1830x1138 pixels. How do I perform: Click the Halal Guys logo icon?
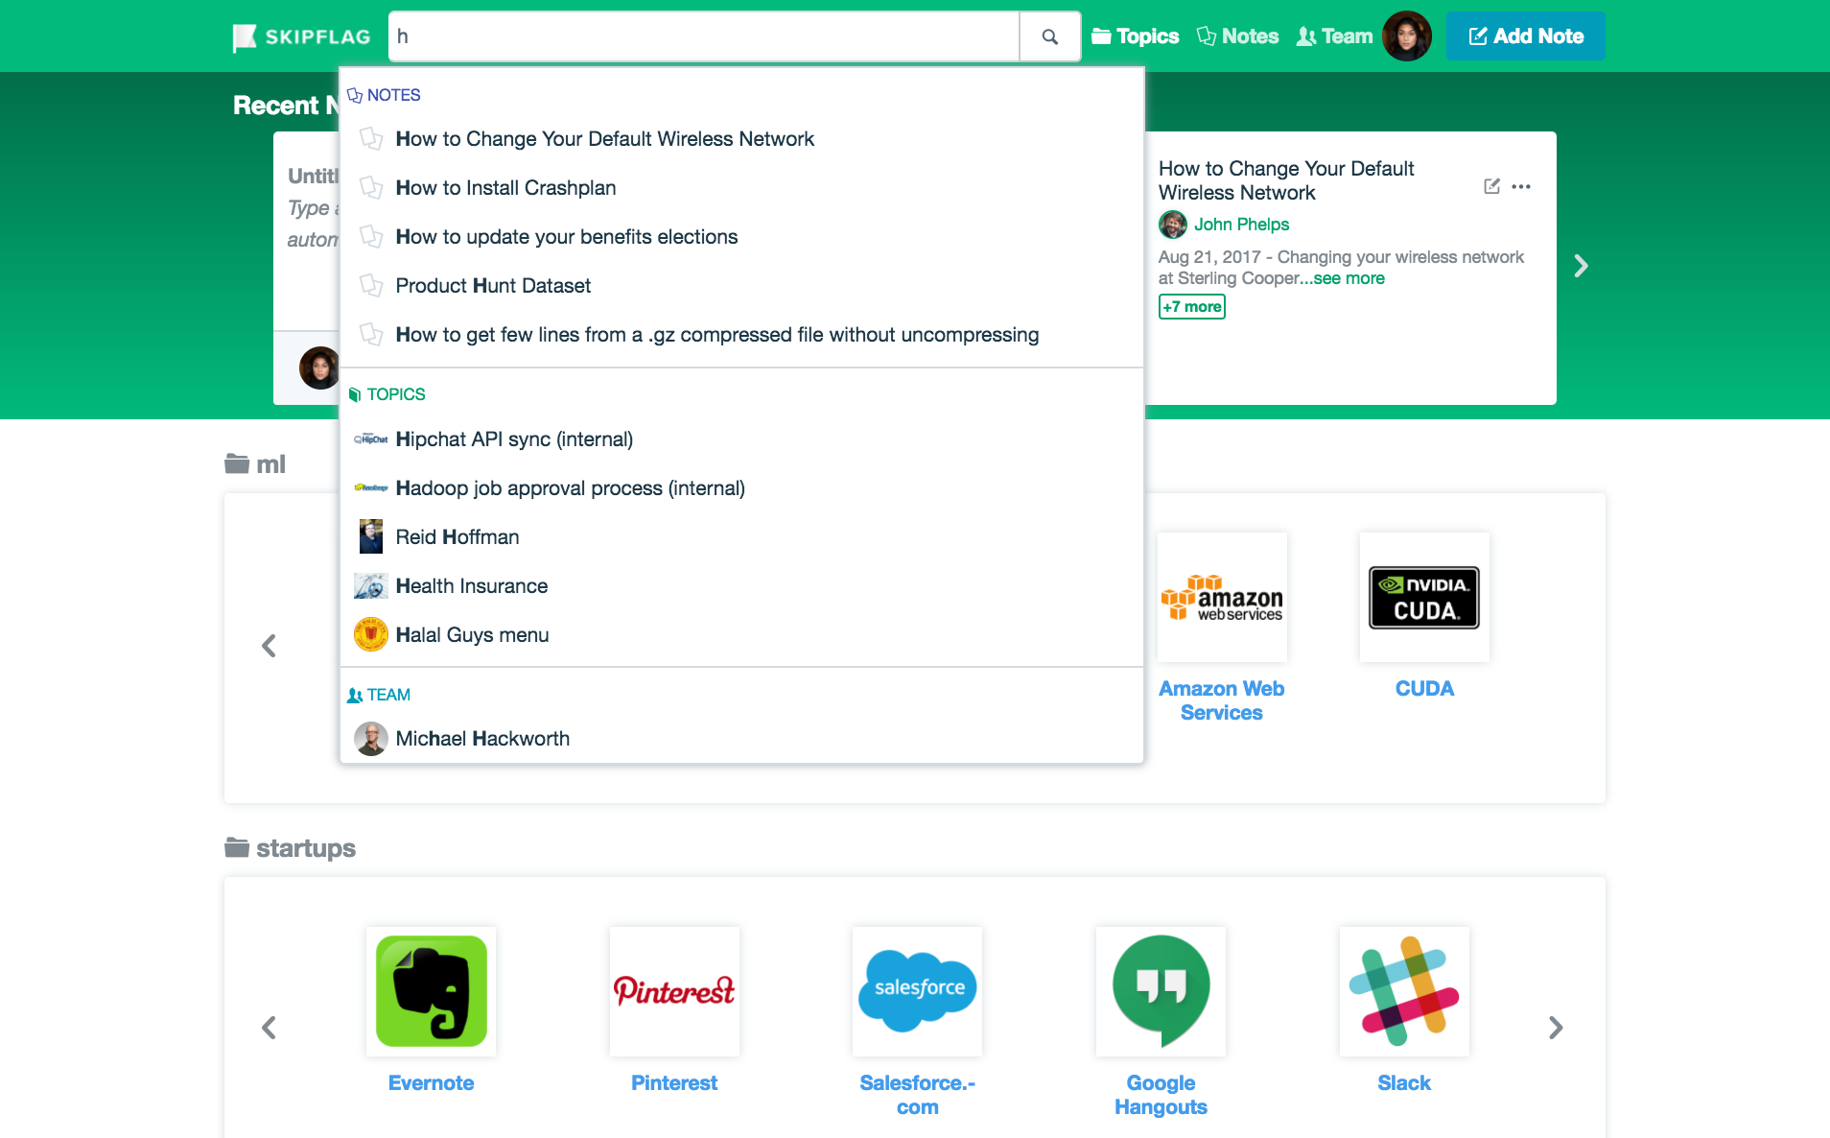click(x=371, y=634)
